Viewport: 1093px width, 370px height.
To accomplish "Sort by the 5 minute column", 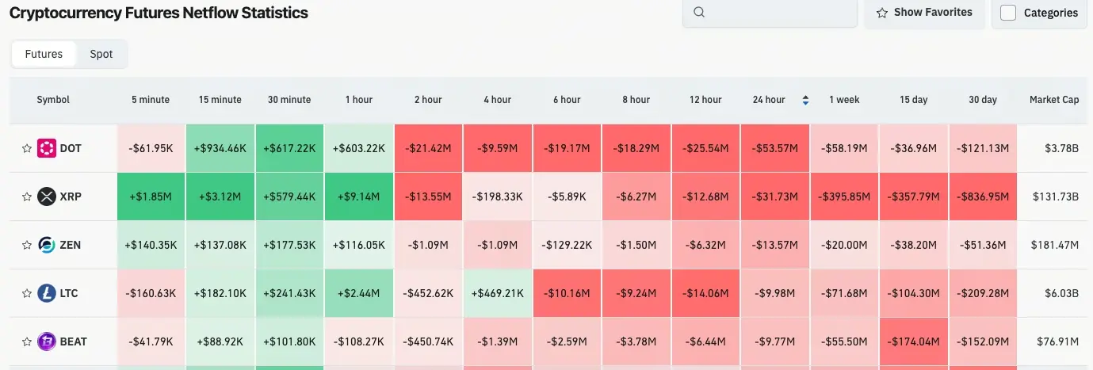I will coord(151,100).
